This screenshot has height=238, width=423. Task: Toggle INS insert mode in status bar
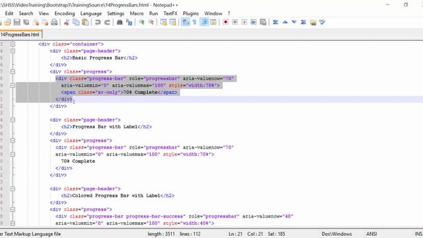[418, 234]
